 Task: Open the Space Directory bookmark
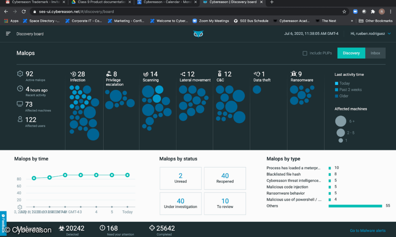tap(41, 21)
